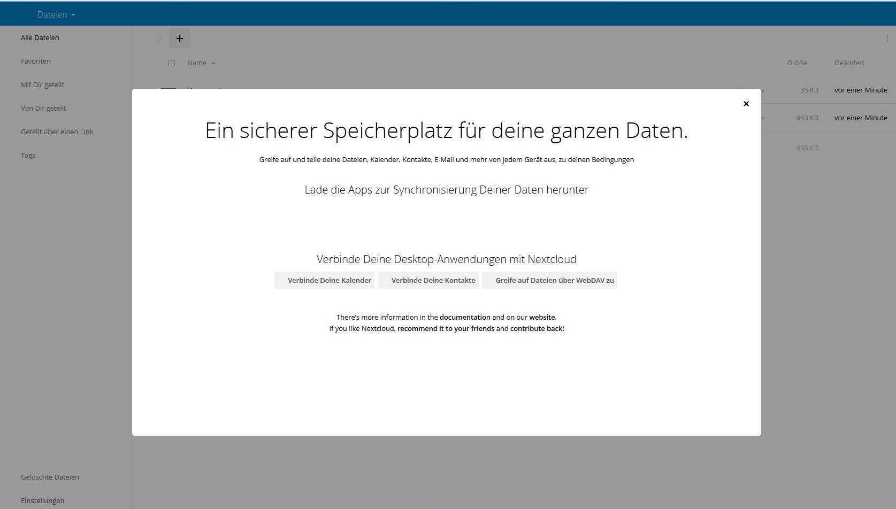Open the website link
Screen dimensions: 896x509
point(542,317)
